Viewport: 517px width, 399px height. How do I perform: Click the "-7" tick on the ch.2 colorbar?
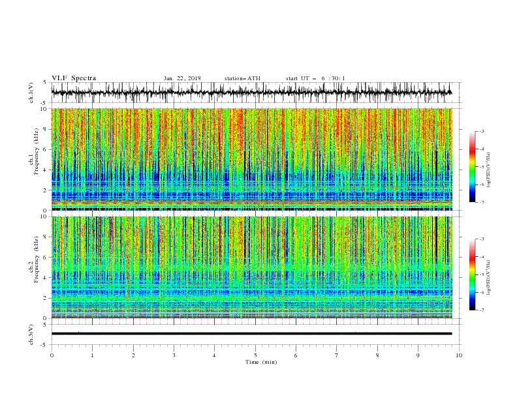(481, 310)
